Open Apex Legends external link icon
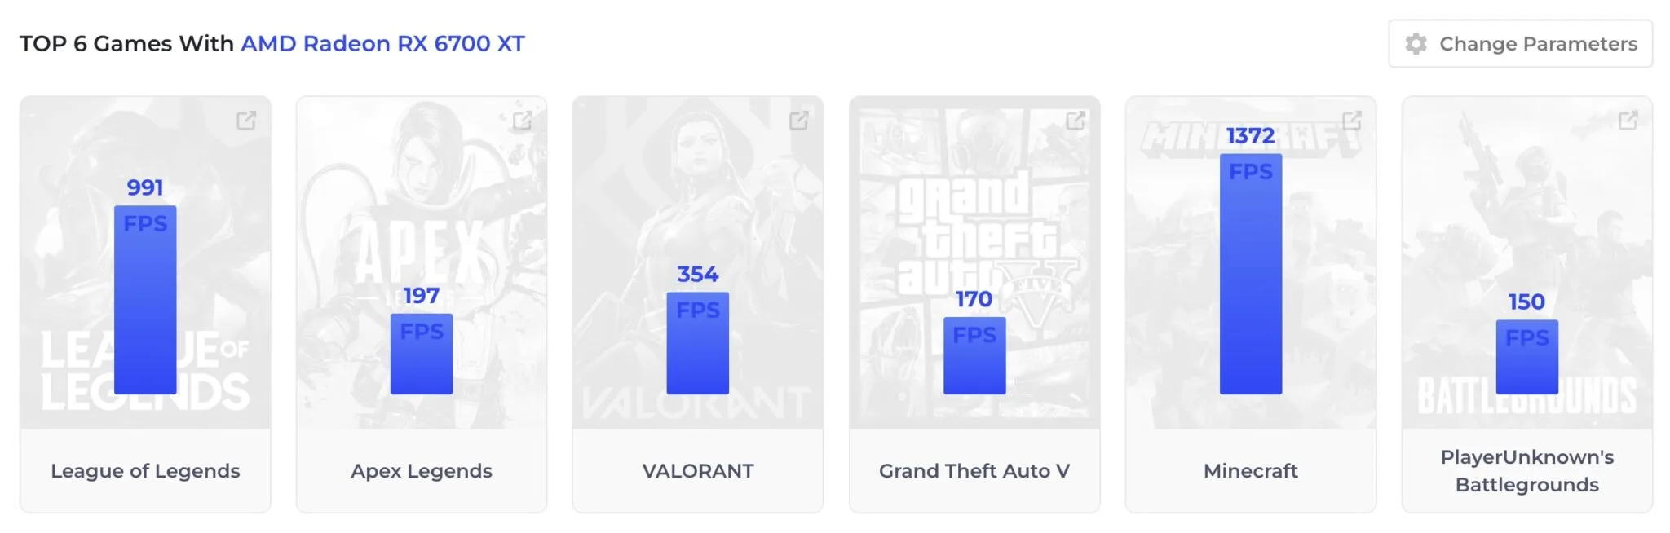Viewport: 1670px width, 533px height. 522,121
